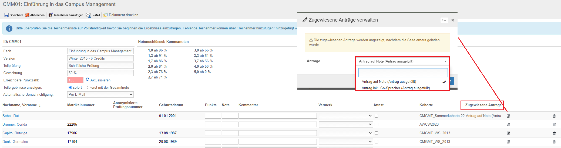This screenshot has height=148, width=561.
Task: Click the Esc key hint button in dialog
Action: coord(444,20)
